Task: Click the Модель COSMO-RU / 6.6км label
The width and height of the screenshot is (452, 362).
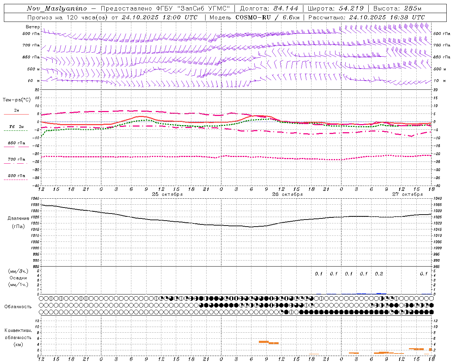Action: point(254,17)
